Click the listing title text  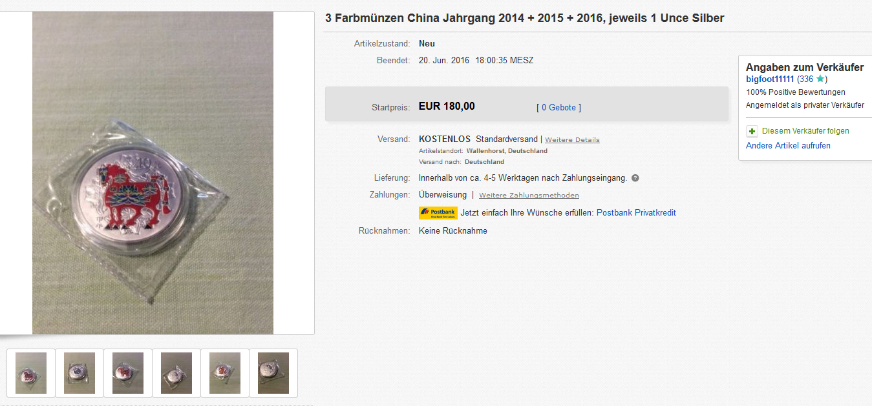[x=524, y=18]
